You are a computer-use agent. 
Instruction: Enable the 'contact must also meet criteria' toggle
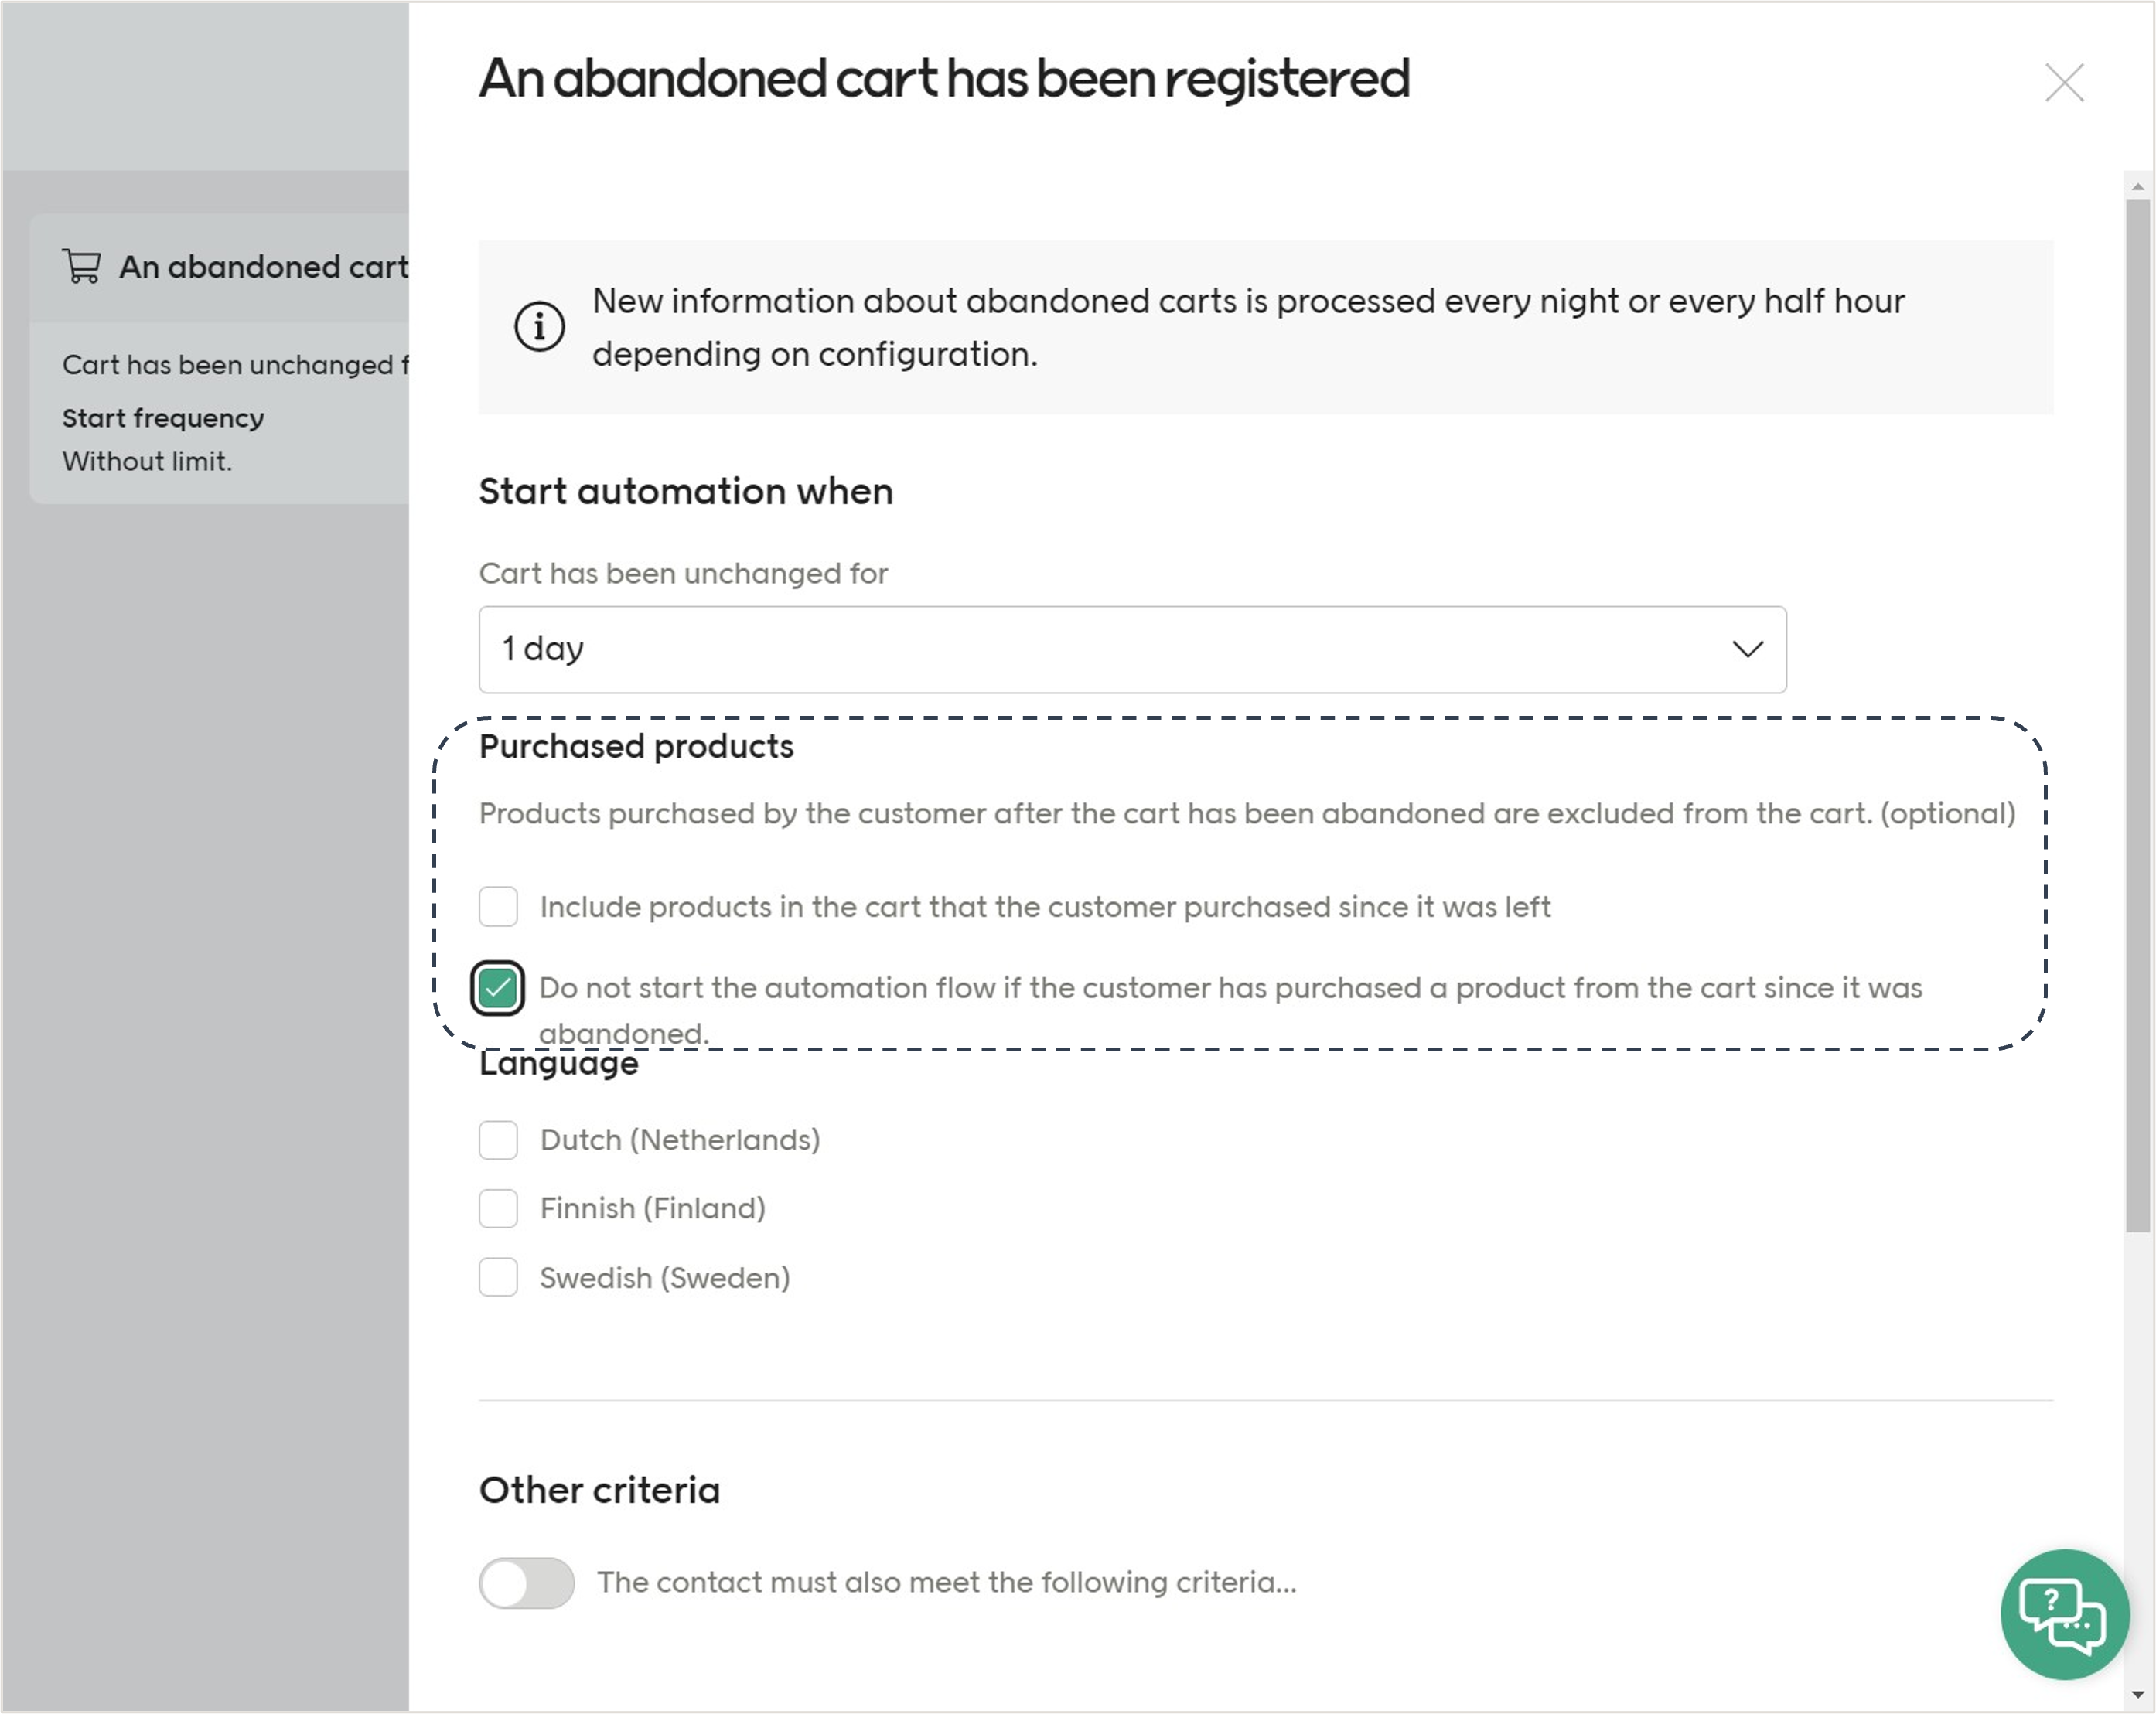pos(526,1582)
